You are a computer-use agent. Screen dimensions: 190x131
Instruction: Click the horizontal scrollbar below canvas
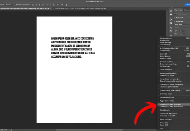click(x=89, y=130)
